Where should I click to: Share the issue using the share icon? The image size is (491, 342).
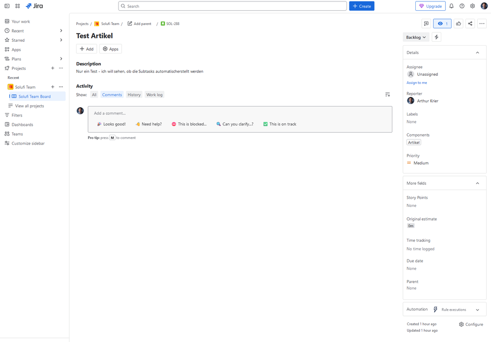(x=470, y=24)
